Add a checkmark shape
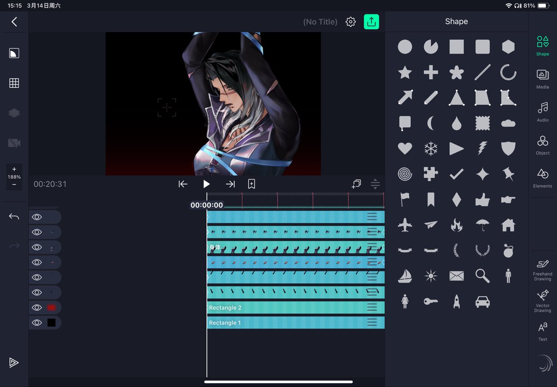The image size is (557, 387). point(457,174)
